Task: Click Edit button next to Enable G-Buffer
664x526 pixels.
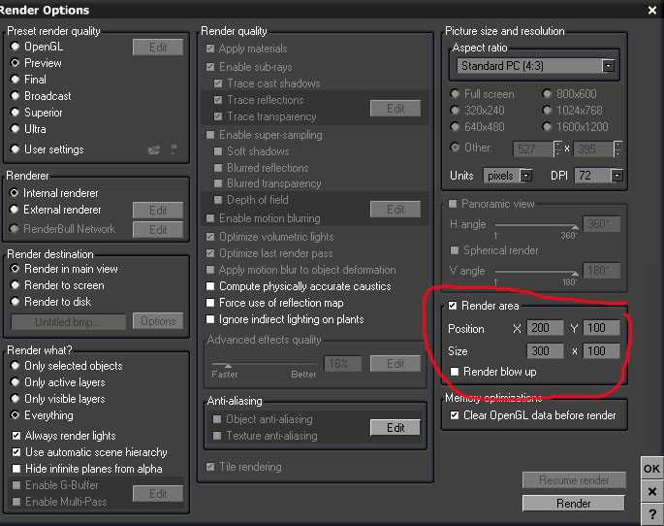Action: pos(158,494)
